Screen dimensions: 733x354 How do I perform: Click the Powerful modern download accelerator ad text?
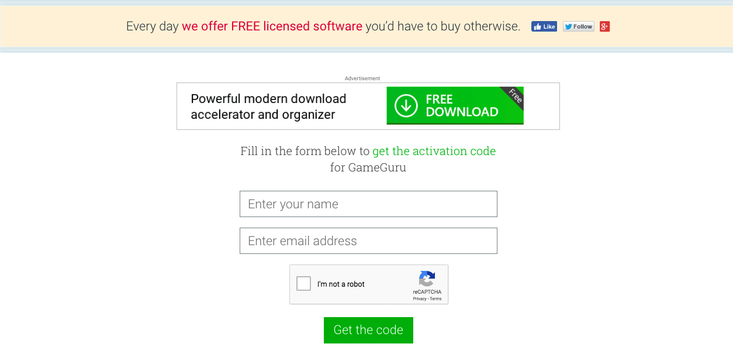click(x=269, y=106)
